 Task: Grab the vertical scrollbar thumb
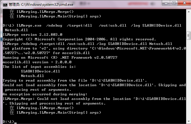tap(188, 36)
